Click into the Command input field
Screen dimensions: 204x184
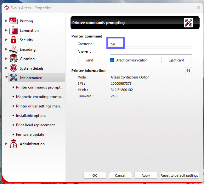(151, 44)
